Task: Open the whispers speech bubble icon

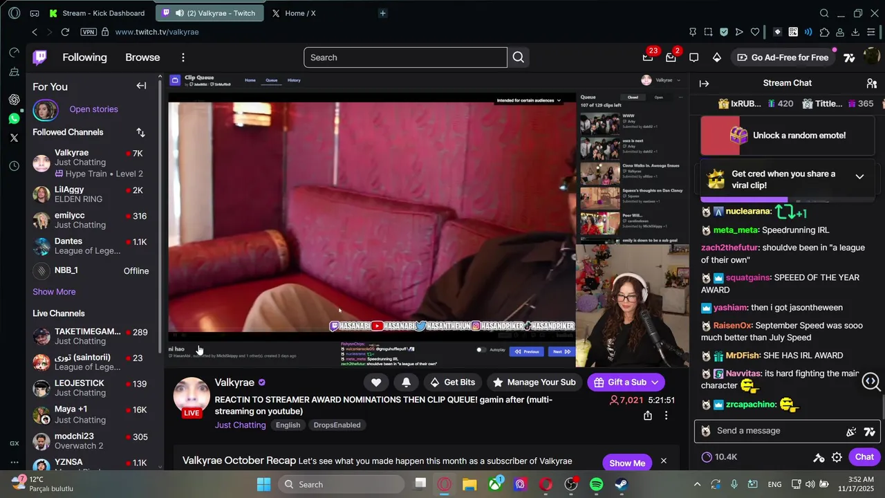Action: [693, 57]
